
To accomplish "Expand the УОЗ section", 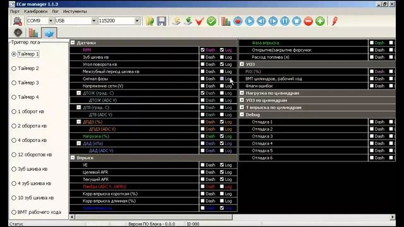I will (242, 64).
